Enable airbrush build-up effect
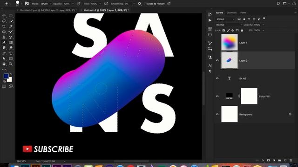Viewport: 298px width, 167px height. pos(106,4)
